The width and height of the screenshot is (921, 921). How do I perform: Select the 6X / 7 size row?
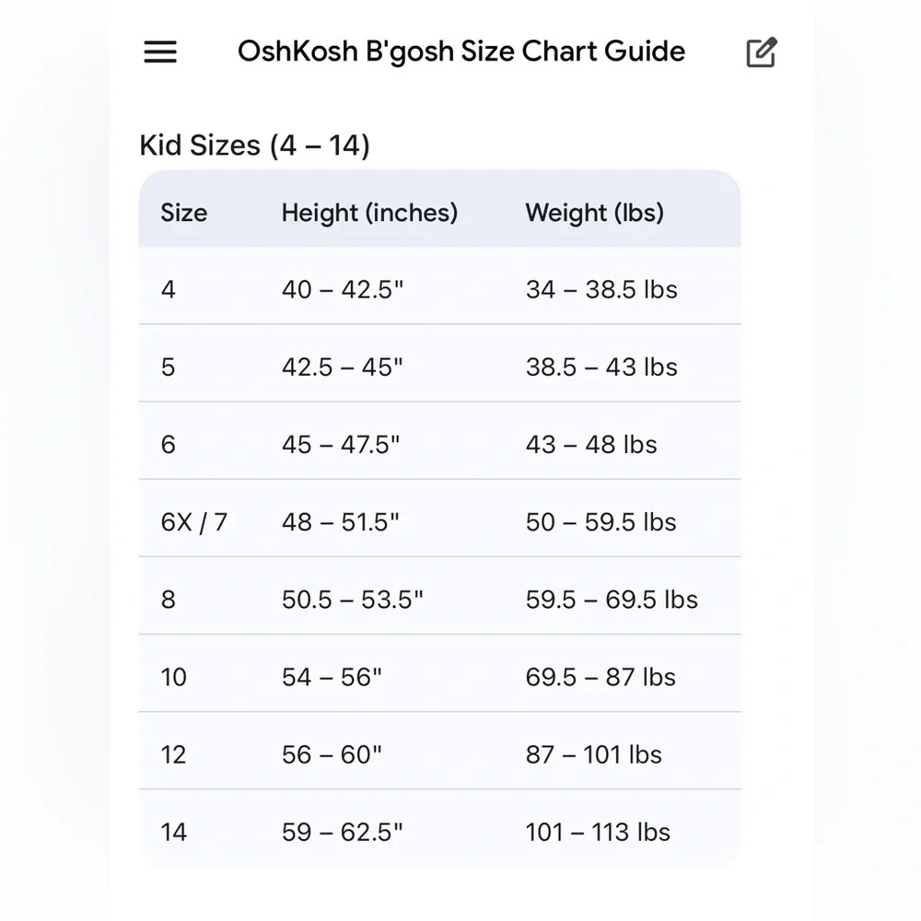[x=440, y=518]
